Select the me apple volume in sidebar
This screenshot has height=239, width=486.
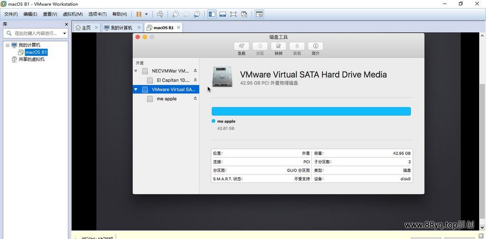166,99
